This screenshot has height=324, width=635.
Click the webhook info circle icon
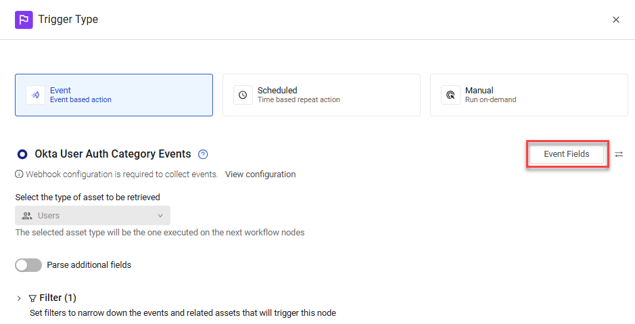point(19,174)
